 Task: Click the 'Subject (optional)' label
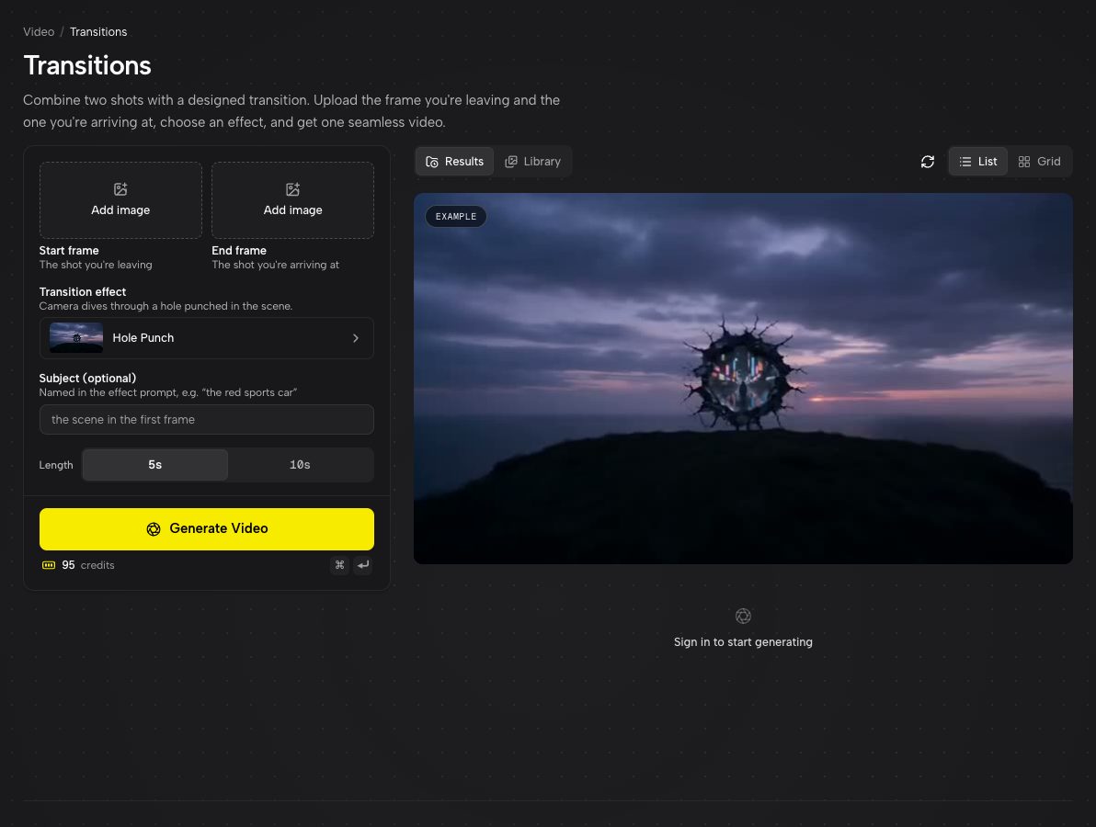point(87,379)
